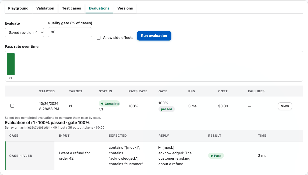Select the Evaluations tab

point(99,8)
